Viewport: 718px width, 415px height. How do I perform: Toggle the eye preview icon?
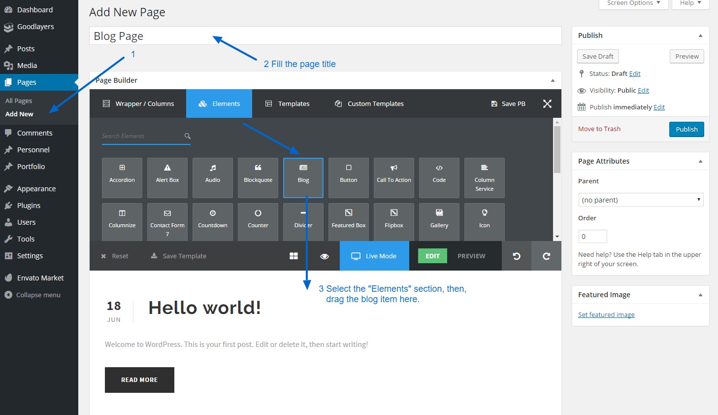[x=325, y=256]
